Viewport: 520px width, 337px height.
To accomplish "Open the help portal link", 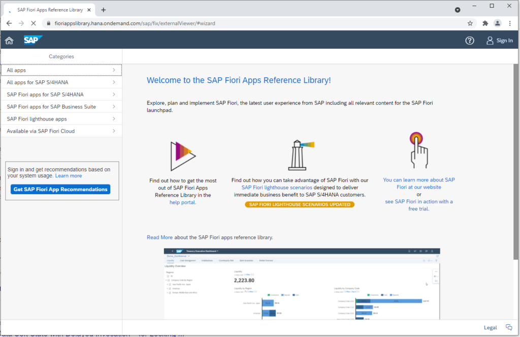I will (x=183, y=202).
